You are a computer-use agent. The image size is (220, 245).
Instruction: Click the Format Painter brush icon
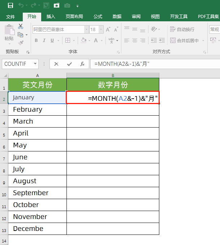point(21,43)
